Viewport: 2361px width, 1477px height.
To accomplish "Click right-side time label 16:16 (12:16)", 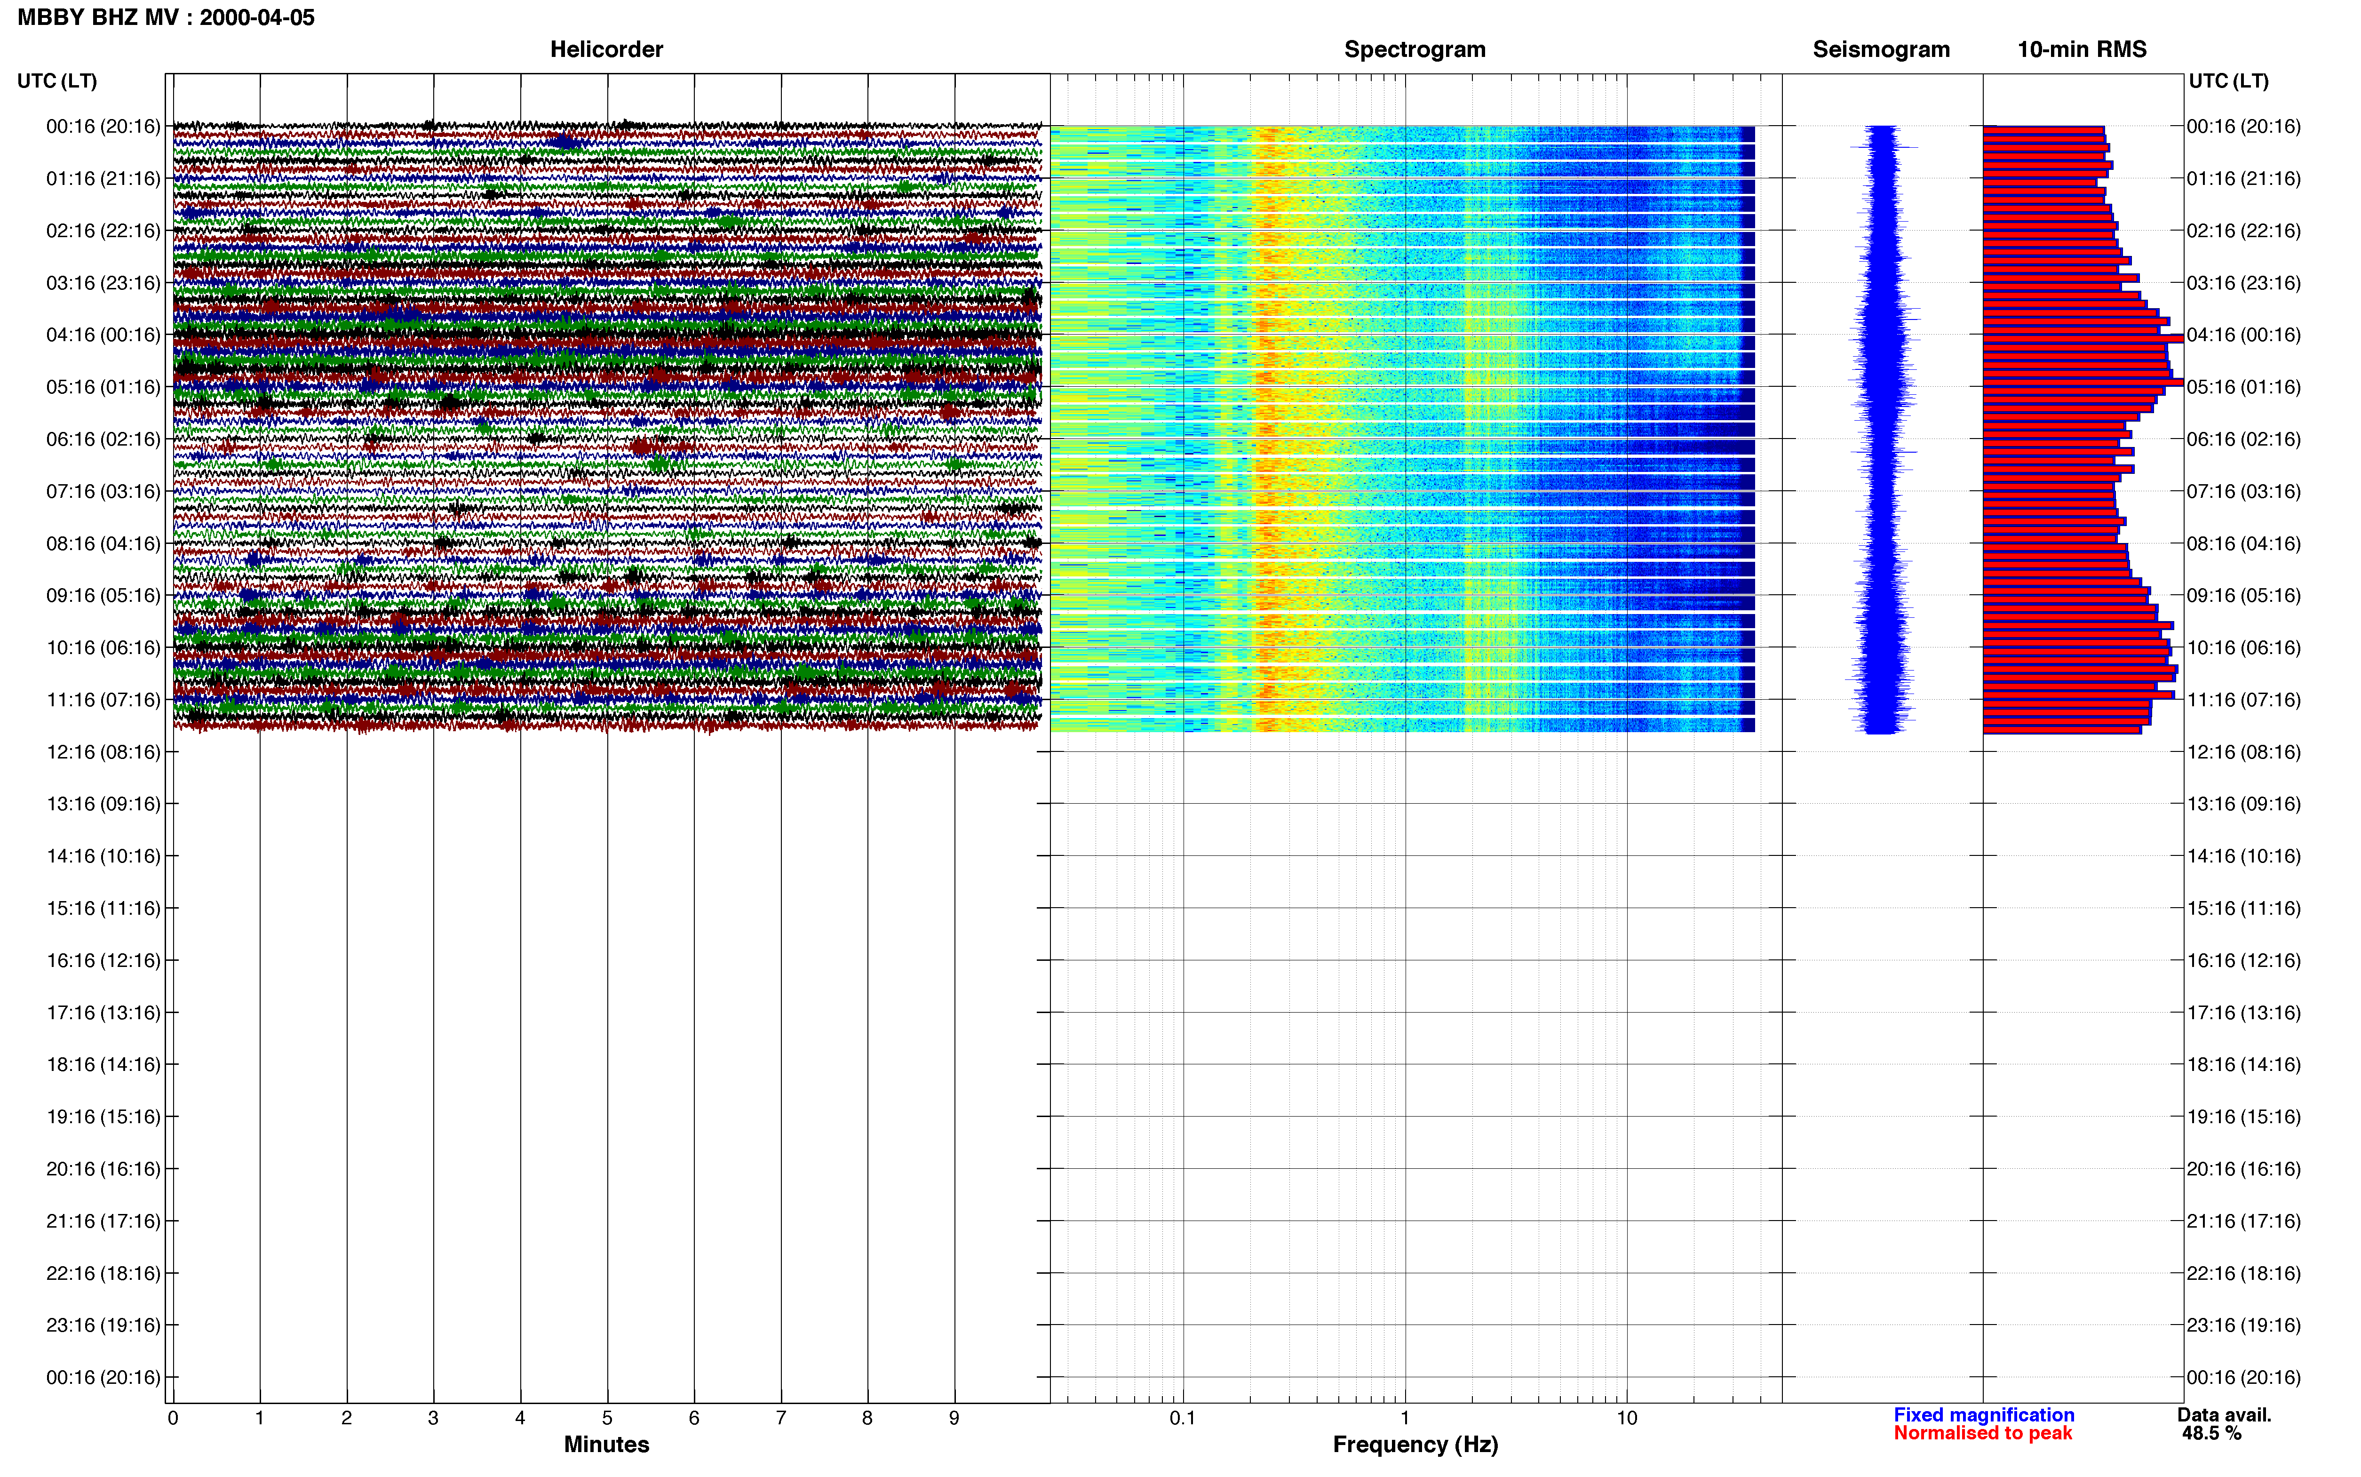I will [x=2244, y=960].
